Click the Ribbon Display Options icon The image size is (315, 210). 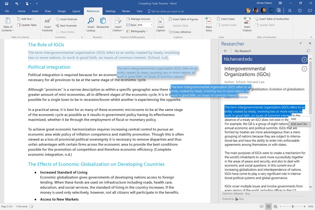tap(280, 3)
